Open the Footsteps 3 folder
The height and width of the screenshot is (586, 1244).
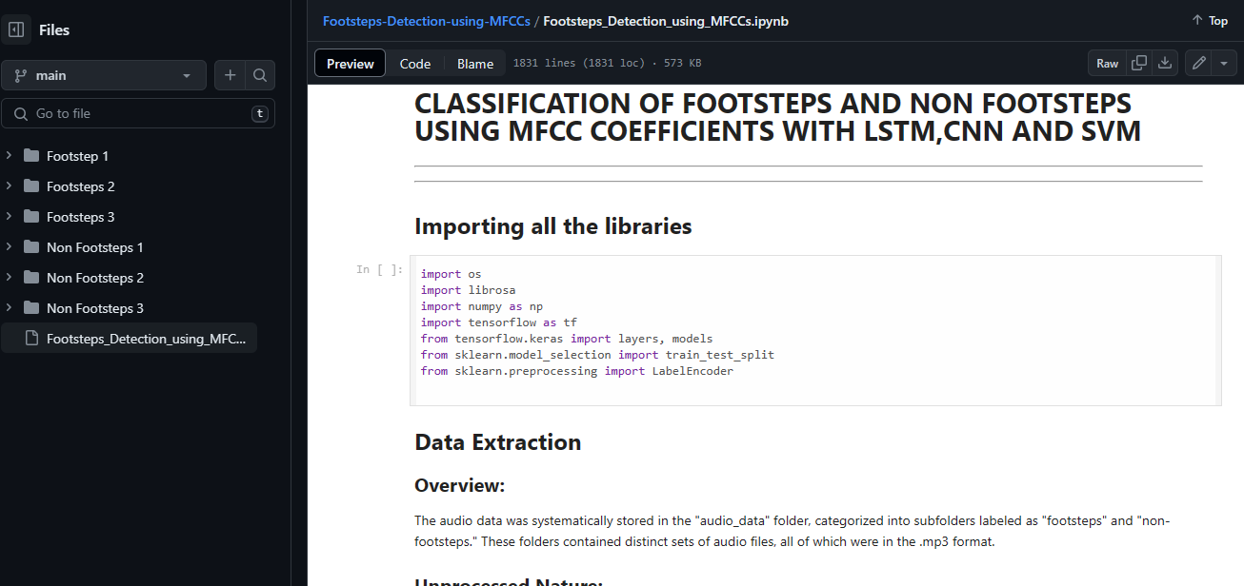(81, 217)
